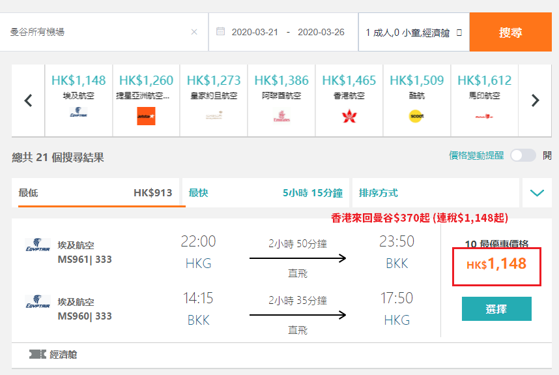The width and height of the screenshot is (559, 375).
Task: Select the Emirates logo in carousel
Action: pyautogui.click(x=281, y=116)
